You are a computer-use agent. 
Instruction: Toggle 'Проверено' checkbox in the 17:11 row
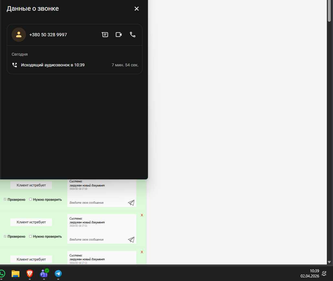[5, 236]
